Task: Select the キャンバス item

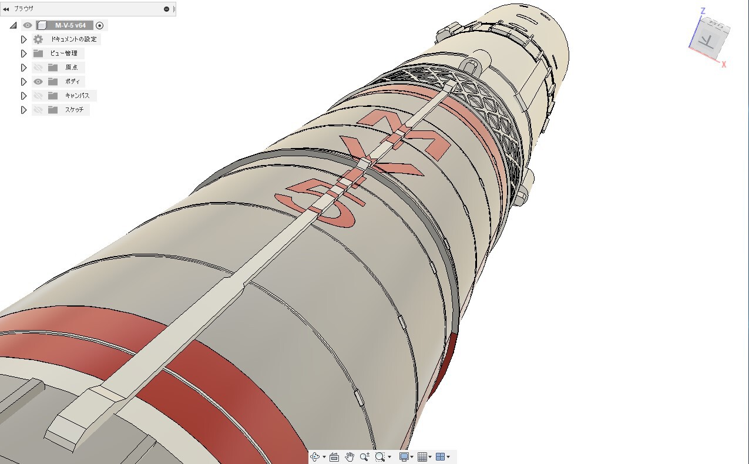Action: click(78, 96)
